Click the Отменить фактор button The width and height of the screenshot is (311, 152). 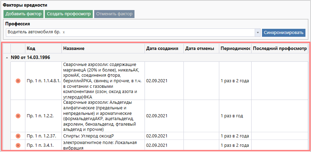114,14
